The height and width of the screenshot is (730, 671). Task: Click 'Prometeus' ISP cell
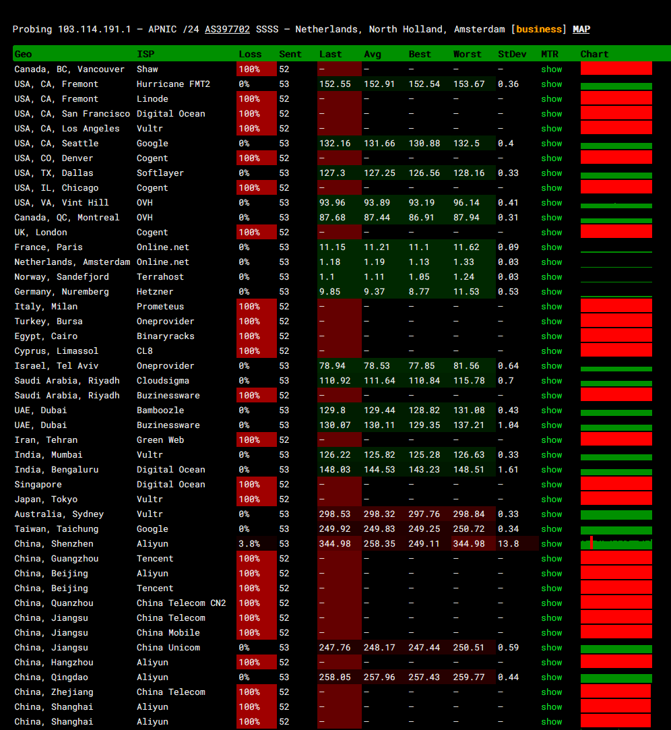160,306
